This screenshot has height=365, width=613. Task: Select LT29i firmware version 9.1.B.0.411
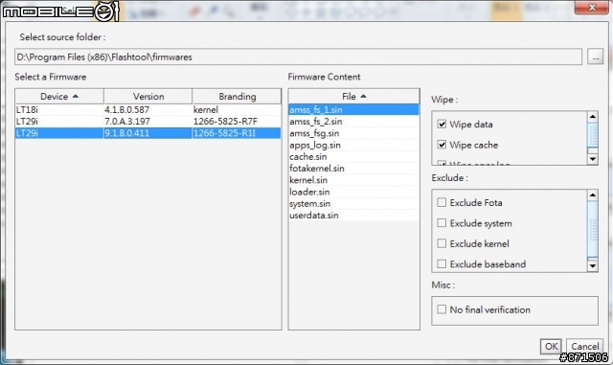(148, 133)
